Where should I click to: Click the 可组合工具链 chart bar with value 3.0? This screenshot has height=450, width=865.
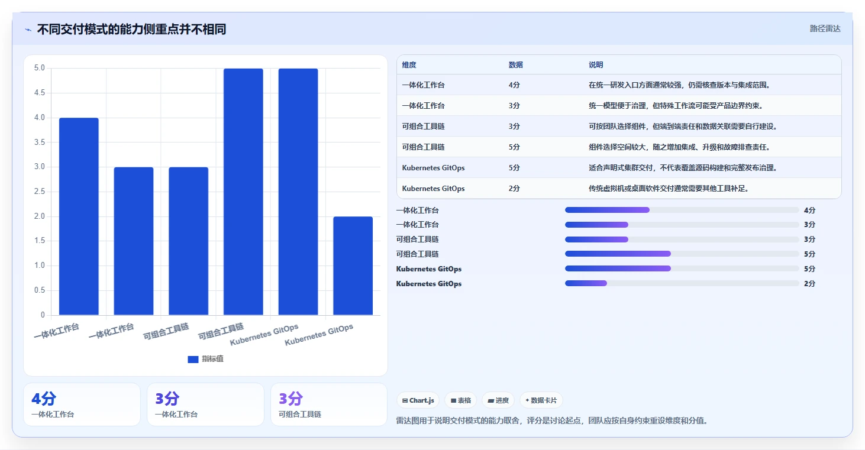coord(188,241)
